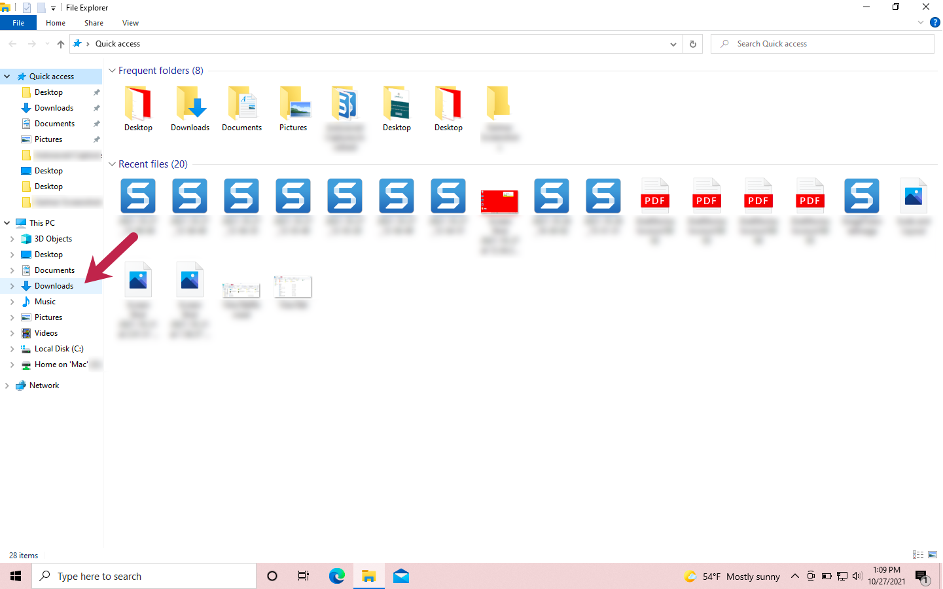Image resolution: width=943 pixels, height=589 pixels.
Task: Expand the Documents node under This PC
Action: click(12, 270)
